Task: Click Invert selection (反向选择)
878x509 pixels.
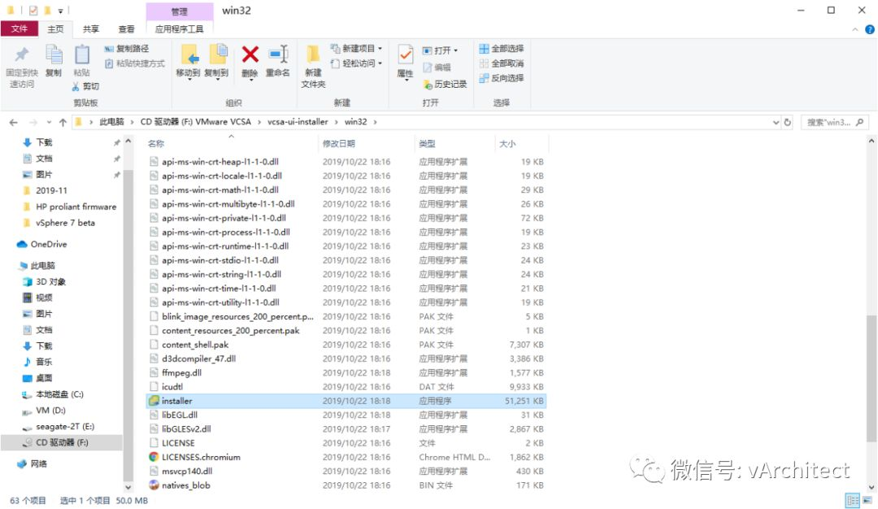Action: click(501, 78)
